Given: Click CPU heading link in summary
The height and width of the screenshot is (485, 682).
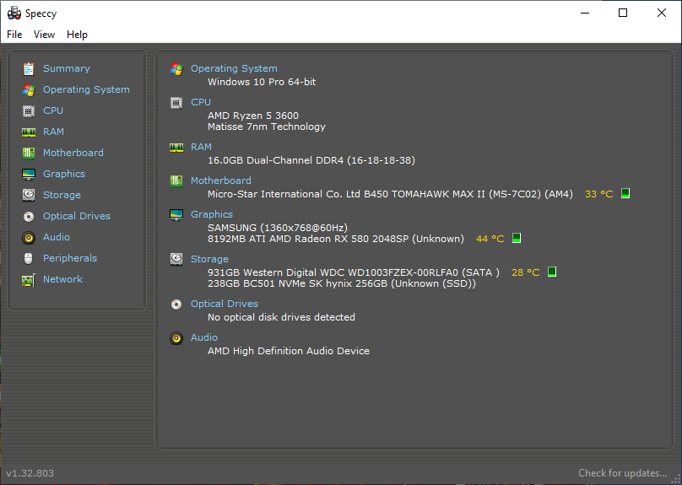Looking at the screenshot, I should [x=201, y=102].
